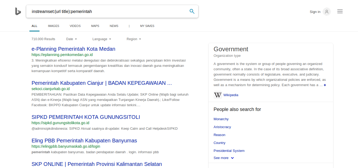Image resolution: width=358 pixels, height=168 pixels.
Task: Click the Wikipedia source link
Action: (231, 95)
